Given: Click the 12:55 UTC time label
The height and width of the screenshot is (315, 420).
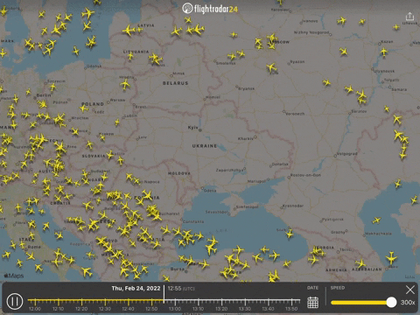Looking at the screenshot, I should click(181, 289).
